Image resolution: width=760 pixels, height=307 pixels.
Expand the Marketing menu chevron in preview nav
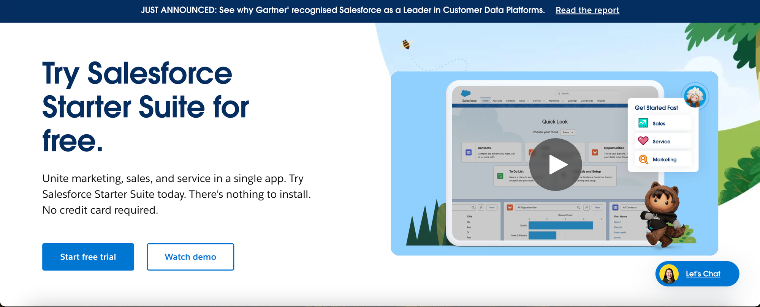(x=562, y=101)
